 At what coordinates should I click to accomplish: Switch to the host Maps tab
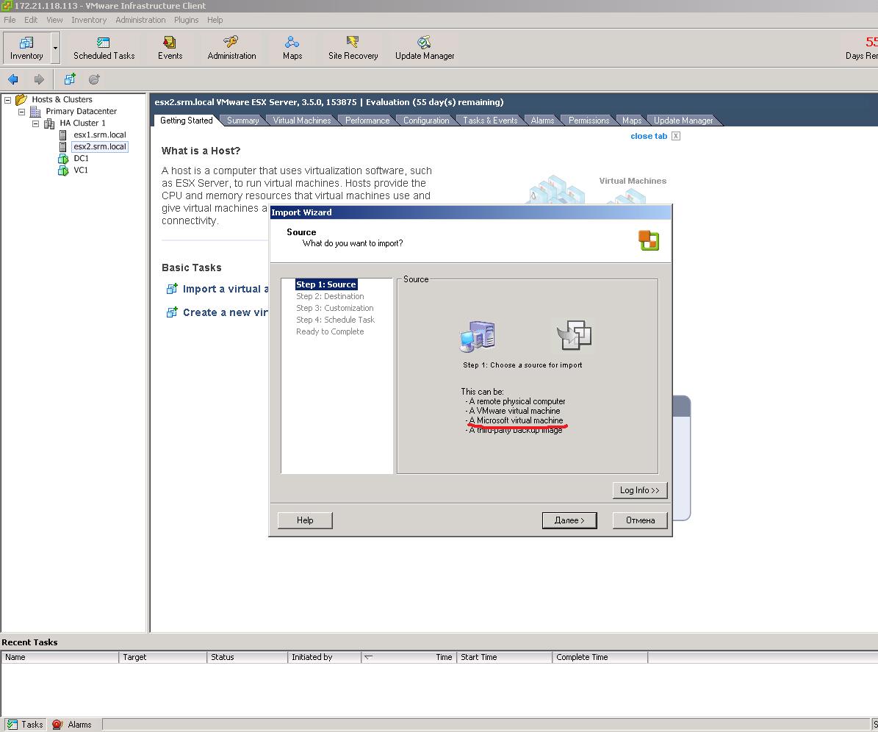632,121
